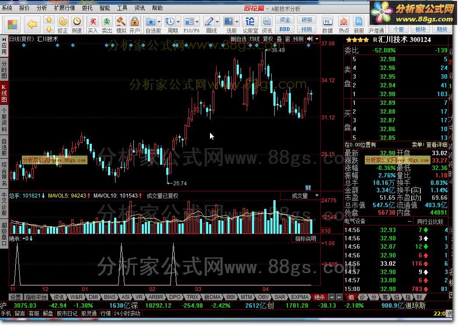The height and width of the screenshot is (326, 458).
Task: Expand the 选股 dropdown arrow
Action: 237,21
